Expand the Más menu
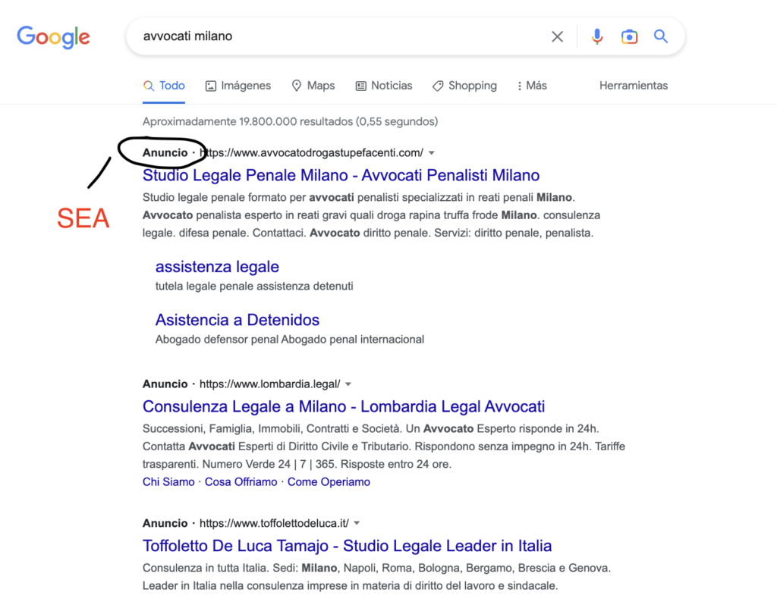This screenshot has height=611, width=777. (532, 86)
